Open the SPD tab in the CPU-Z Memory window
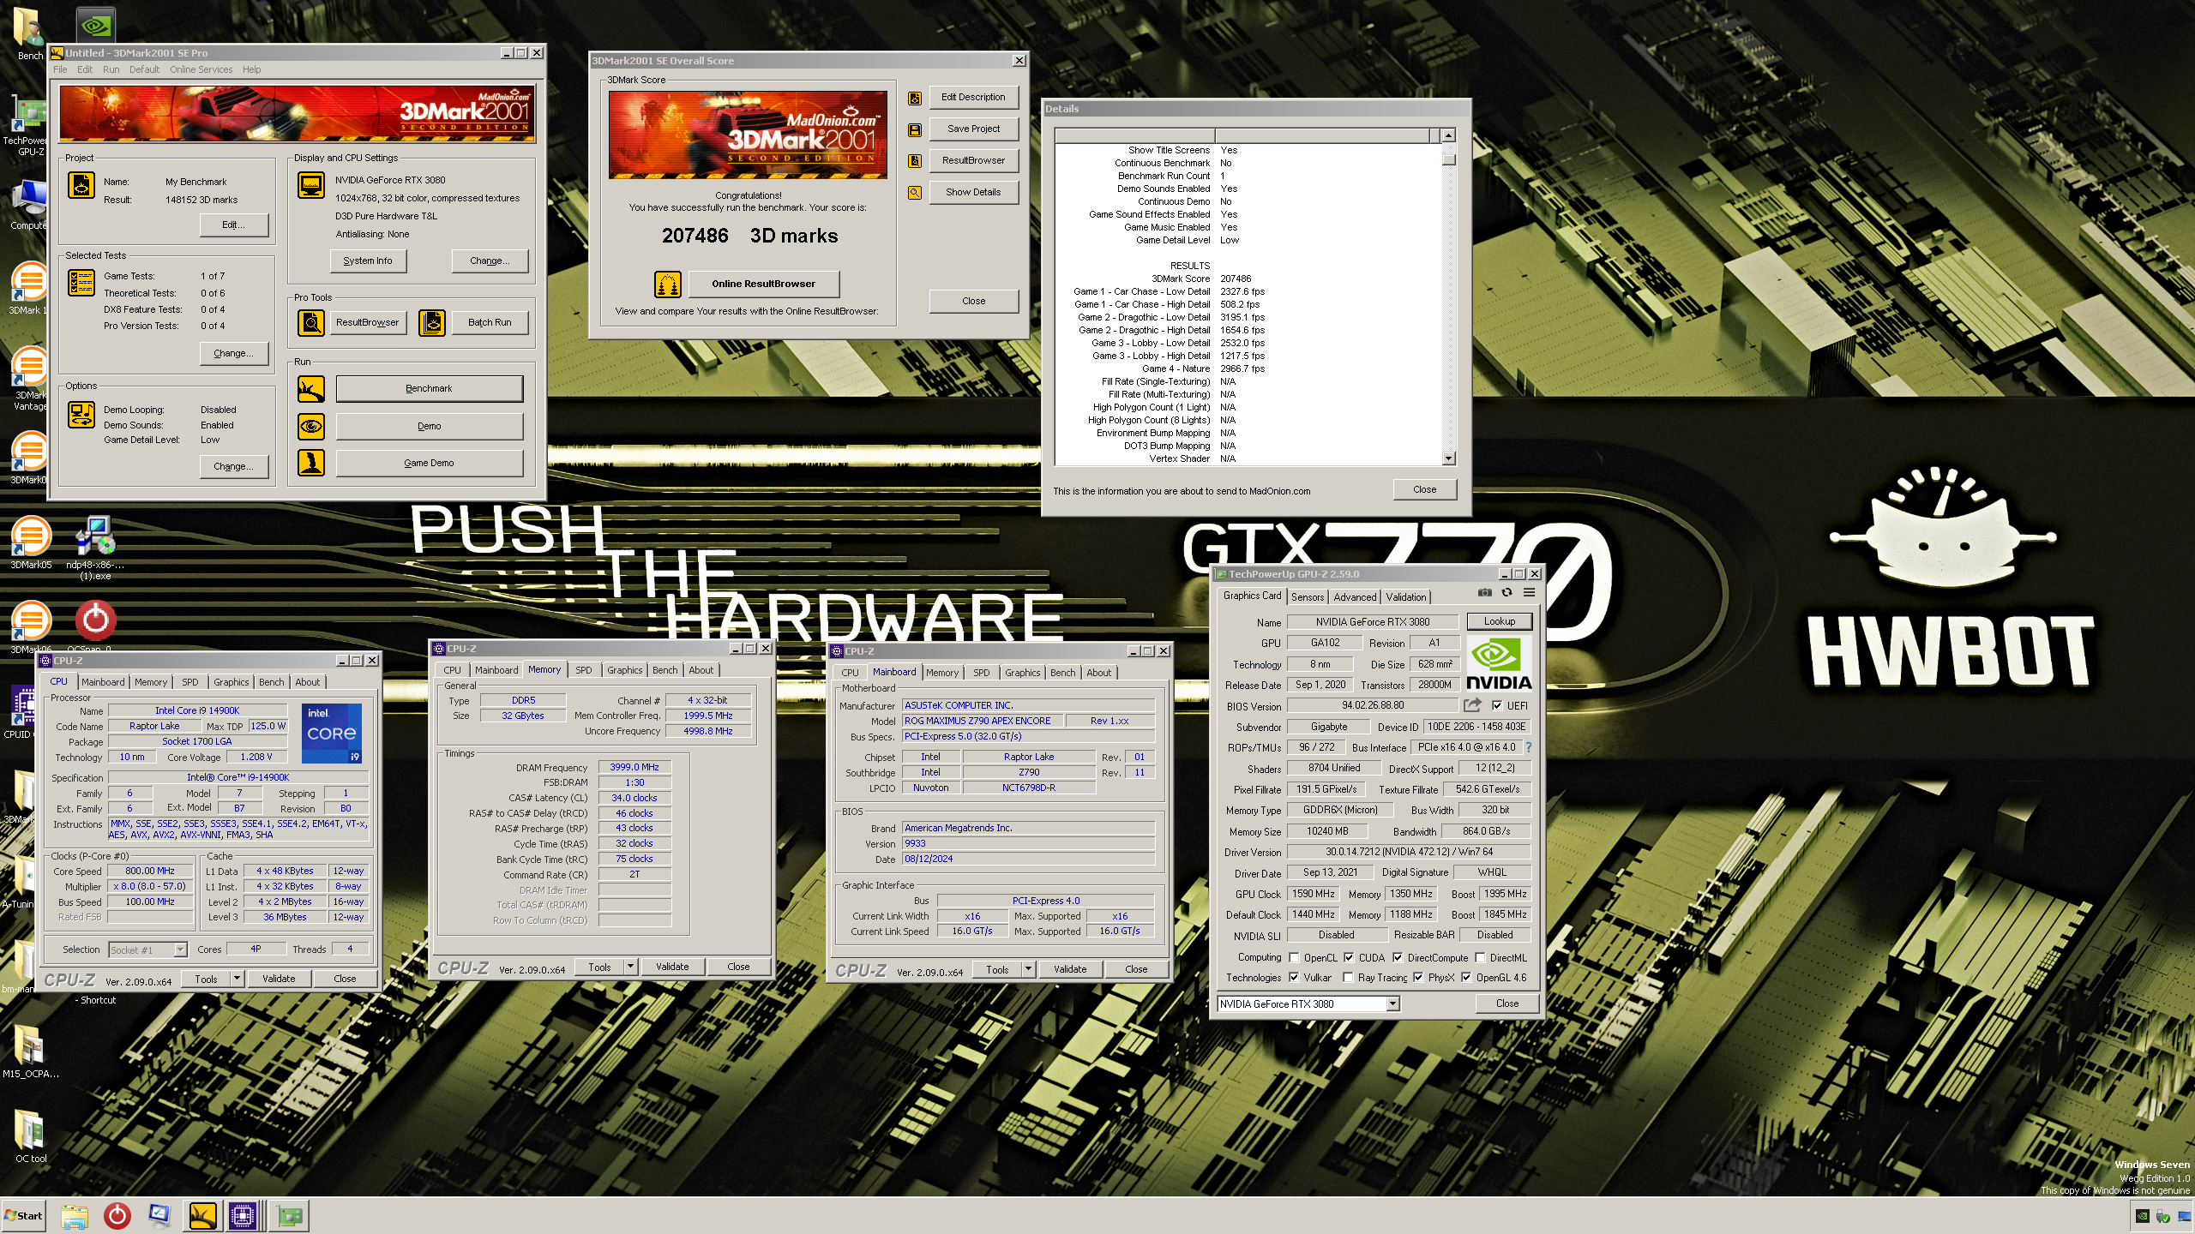The height and width of the screenshot is (1234, 2195). click(x=584, y=670)
